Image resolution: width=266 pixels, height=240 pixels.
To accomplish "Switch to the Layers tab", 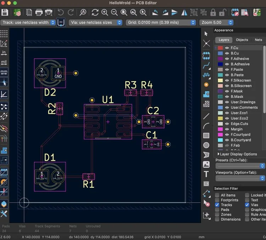I will 224,40.
